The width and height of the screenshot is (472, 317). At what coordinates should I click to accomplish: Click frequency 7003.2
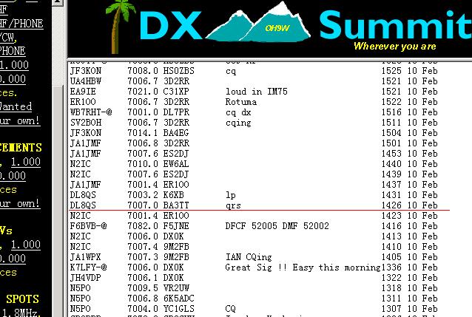coord(143,195)
